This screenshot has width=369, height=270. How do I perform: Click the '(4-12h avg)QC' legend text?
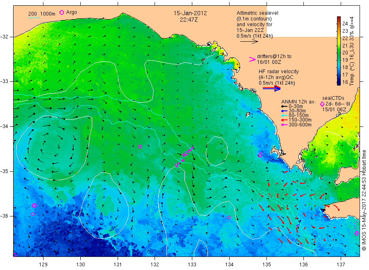pos(276,77)
